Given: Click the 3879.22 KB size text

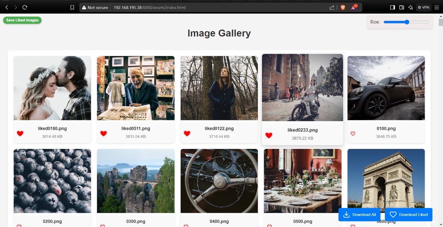Looking at the screenshot, I should [x=302, y=138].
